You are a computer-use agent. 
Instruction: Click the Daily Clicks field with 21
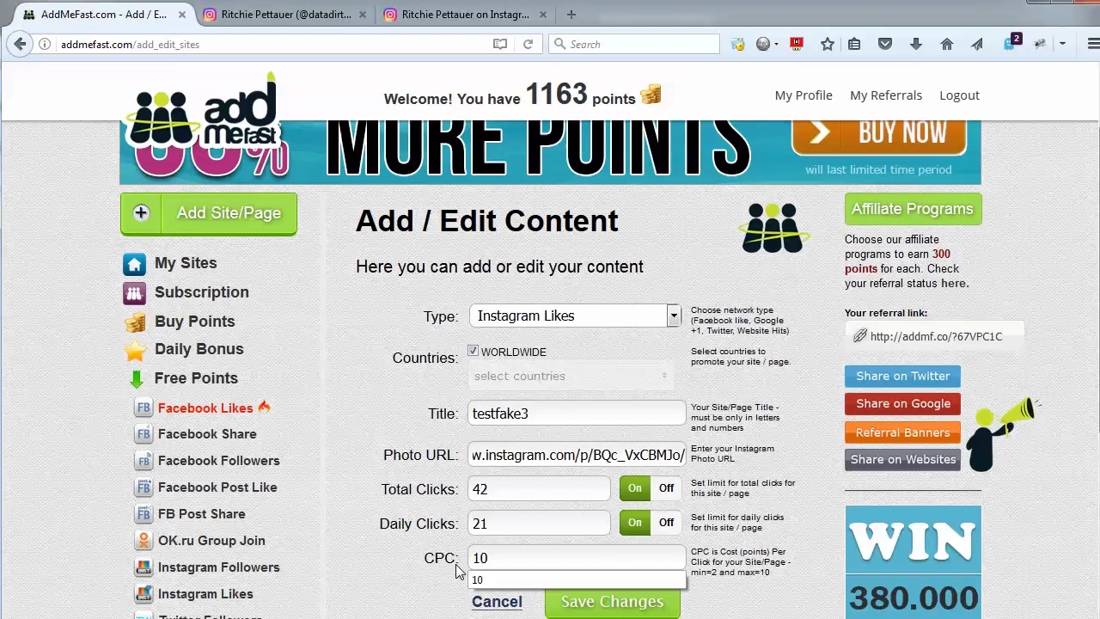[x=539, y=524]
